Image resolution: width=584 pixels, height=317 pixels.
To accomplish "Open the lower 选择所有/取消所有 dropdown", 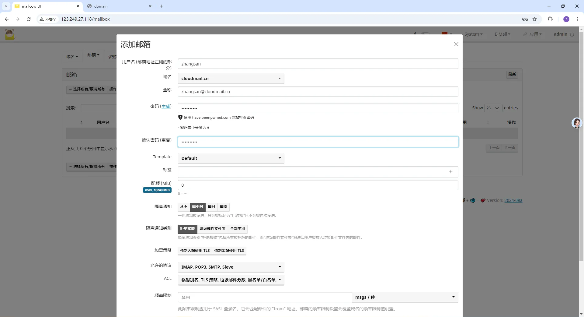I will pyautogui.click(x=87, y=167).
